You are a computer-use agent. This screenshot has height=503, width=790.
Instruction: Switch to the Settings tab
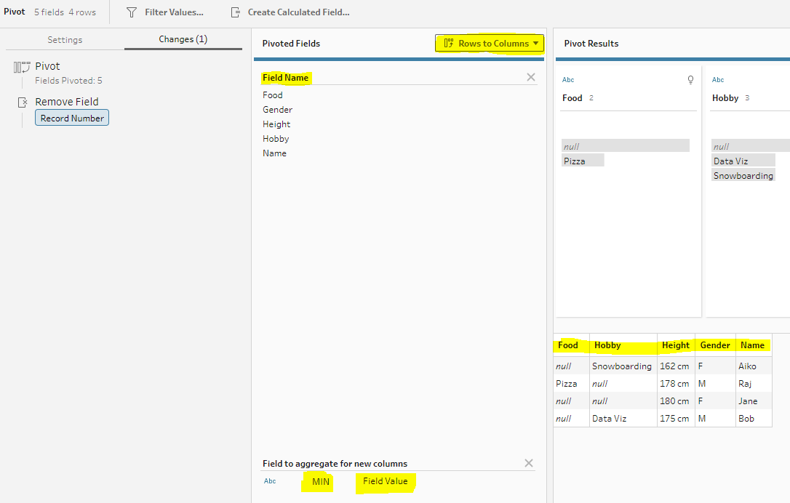point(65,40)
